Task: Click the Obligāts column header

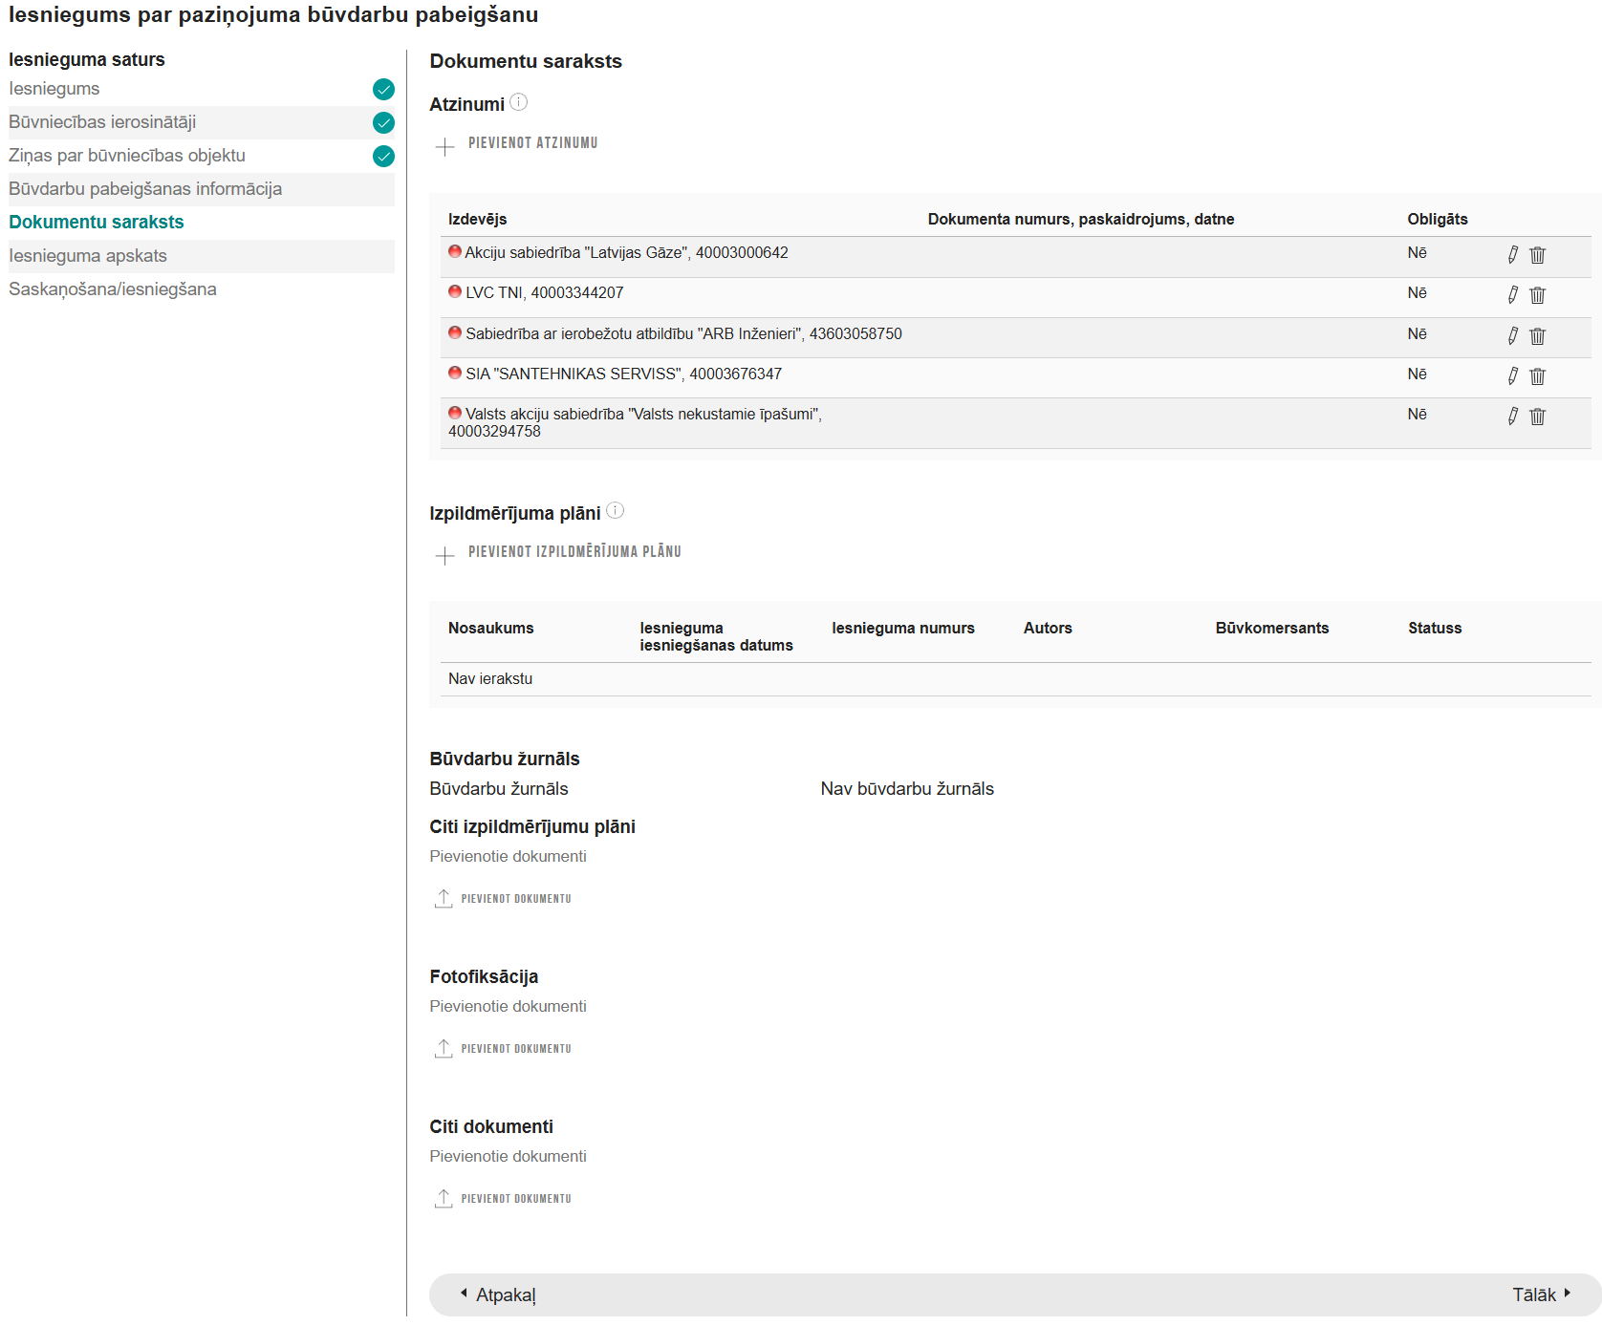Action: click(x=1438, y=220)
